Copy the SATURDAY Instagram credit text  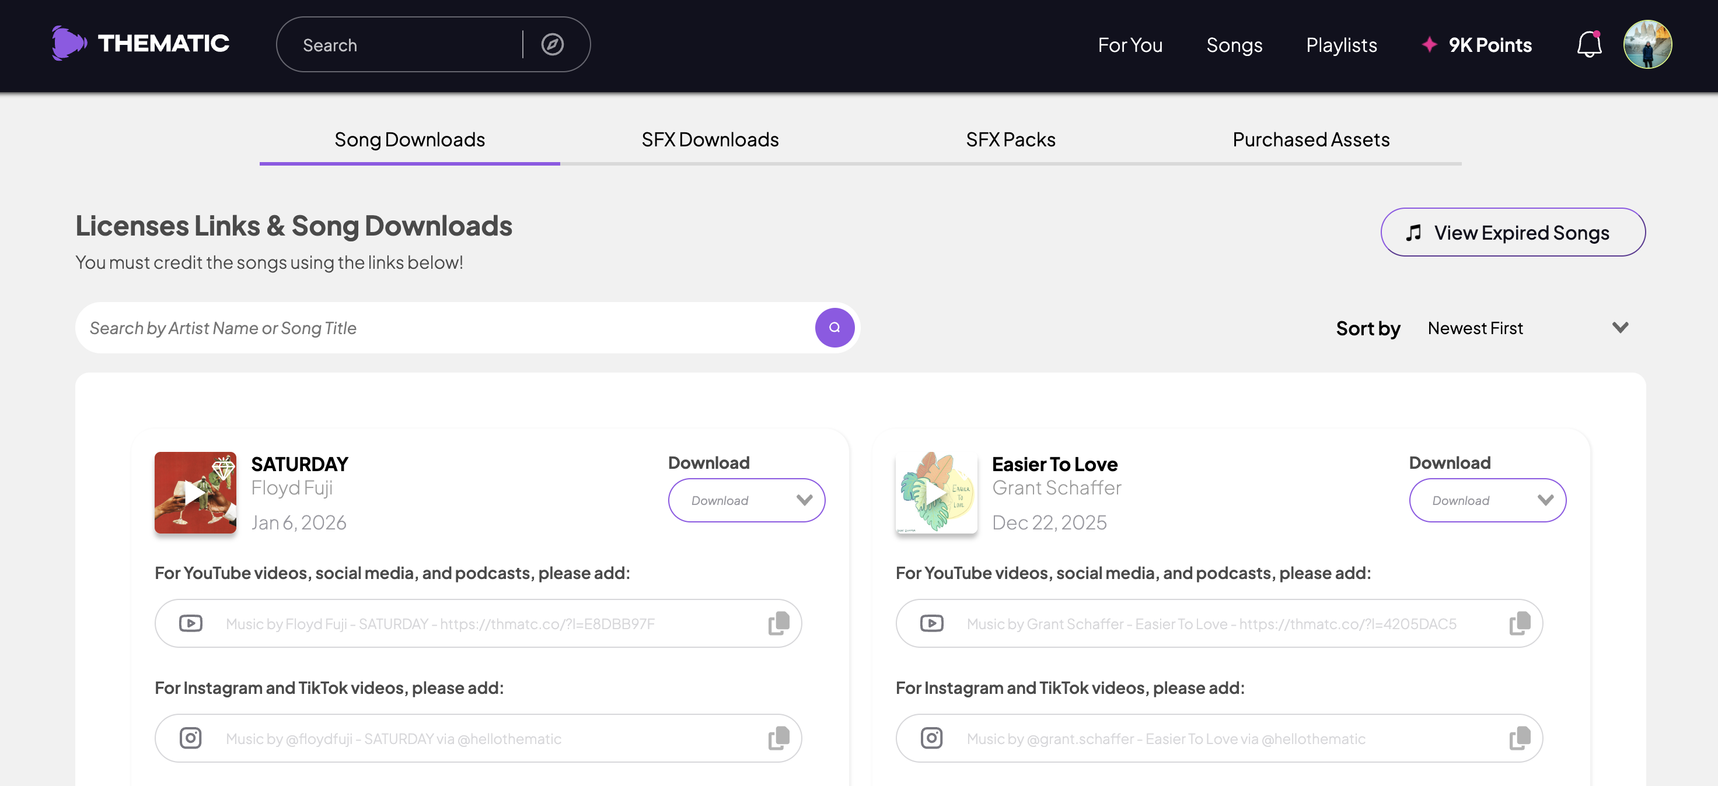778,738
